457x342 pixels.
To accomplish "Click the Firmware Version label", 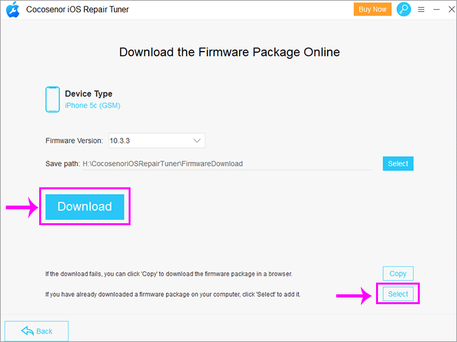I will click(x=74, y=141).
